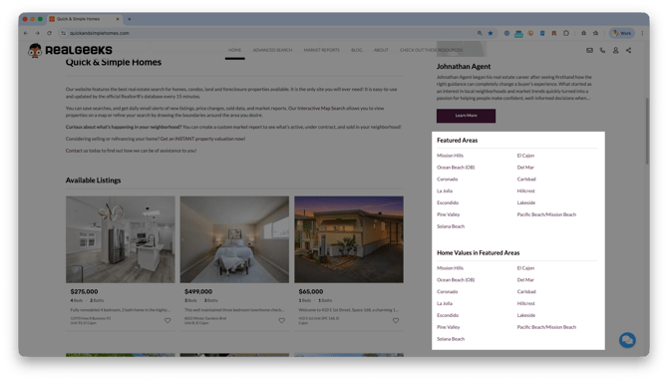Open La Jolla under Home Values section

(445, 303)
